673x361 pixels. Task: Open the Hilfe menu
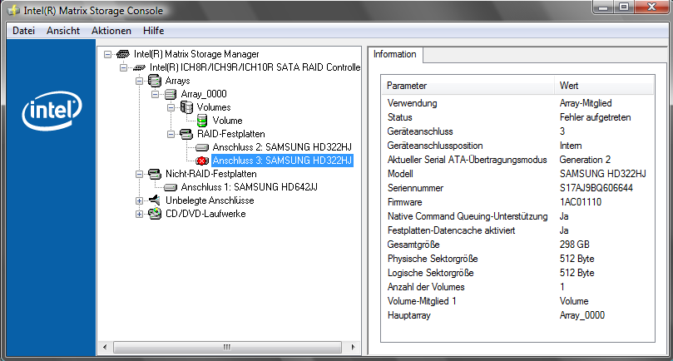(153, 31)
